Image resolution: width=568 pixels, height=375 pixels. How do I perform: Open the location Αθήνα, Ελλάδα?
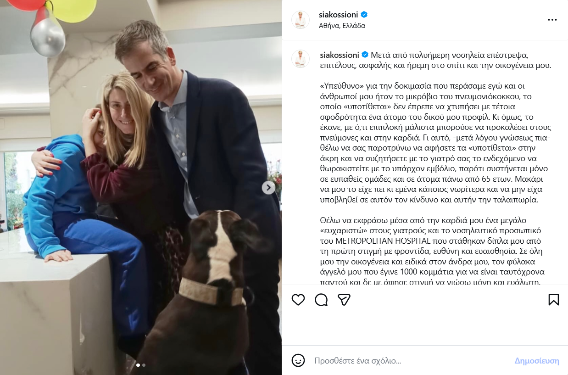[342, 26]
